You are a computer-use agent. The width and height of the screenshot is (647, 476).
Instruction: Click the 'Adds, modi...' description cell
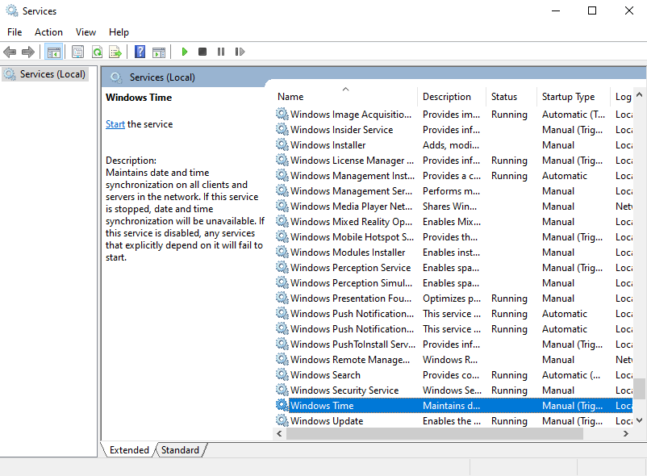[451, 144]
